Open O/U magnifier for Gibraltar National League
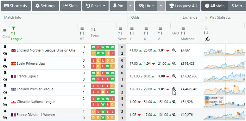This screenshot has width=246, height=121. click(174, 102)
